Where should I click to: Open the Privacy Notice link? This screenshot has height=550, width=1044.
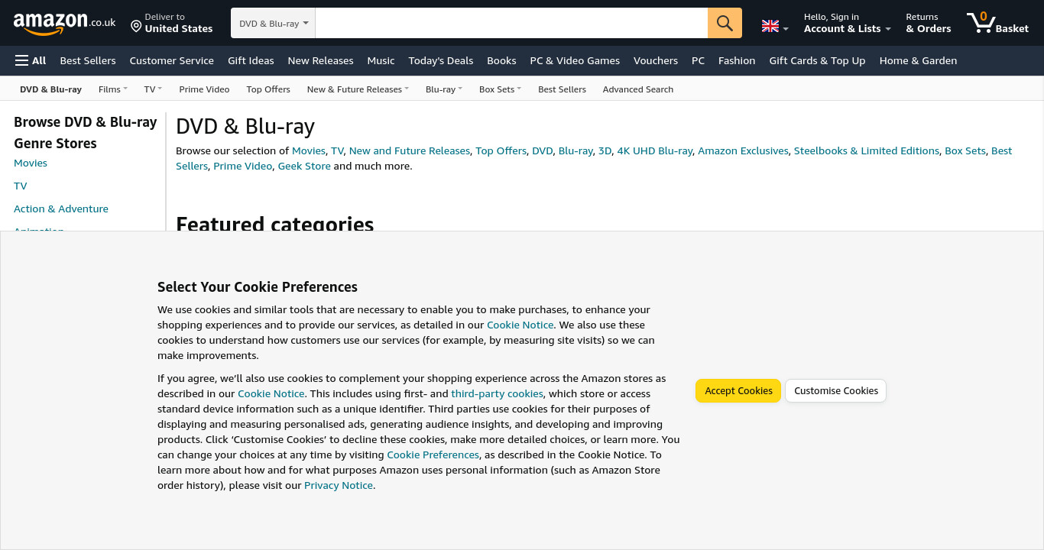pos(339,485)
